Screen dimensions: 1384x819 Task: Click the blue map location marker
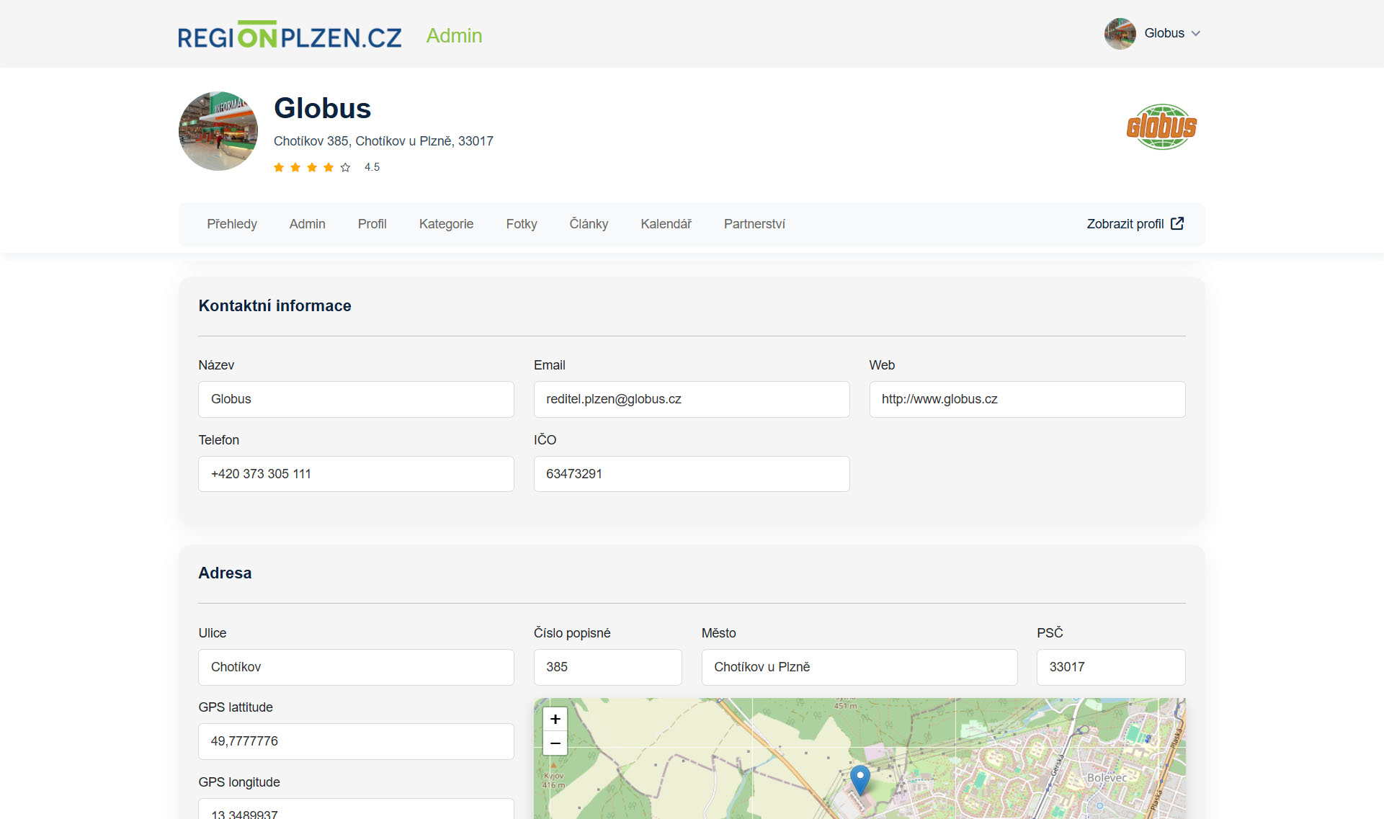(860, 779)
